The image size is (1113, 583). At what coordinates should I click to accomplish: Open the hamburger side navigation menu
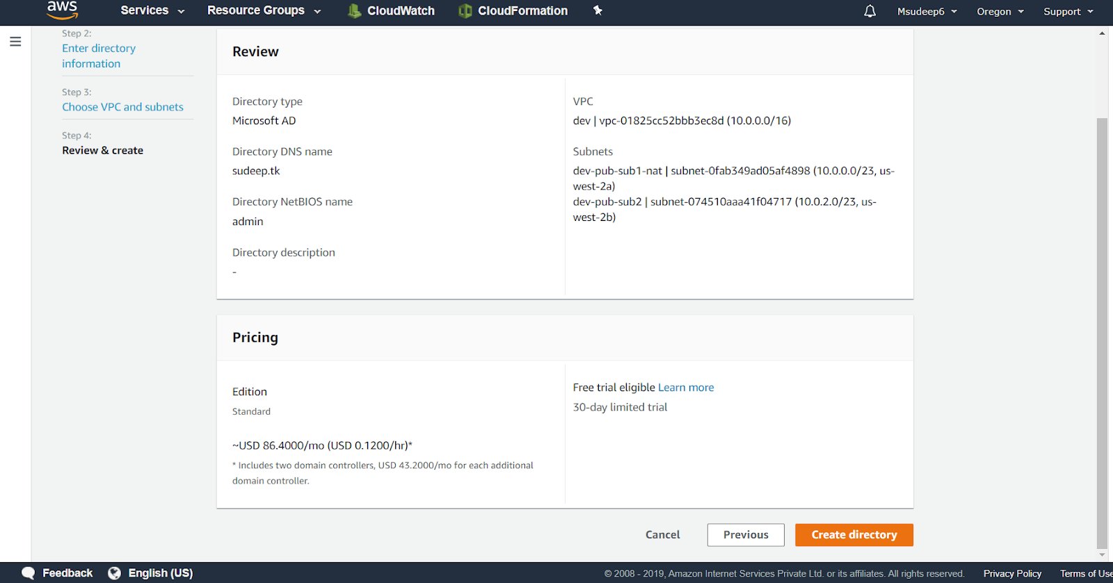[x=15, y=42]
